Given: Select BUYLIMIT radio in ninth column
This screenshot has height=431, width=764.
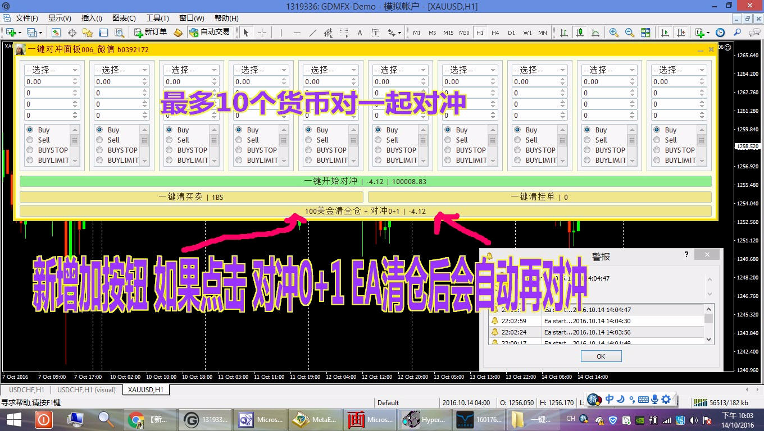Looking at the screenshot, I should [x=587, y=160].
